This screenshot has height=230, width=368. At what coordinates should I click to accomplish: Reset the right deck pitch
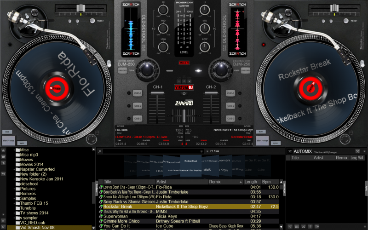pyautogui.click(x=346, y=21)
